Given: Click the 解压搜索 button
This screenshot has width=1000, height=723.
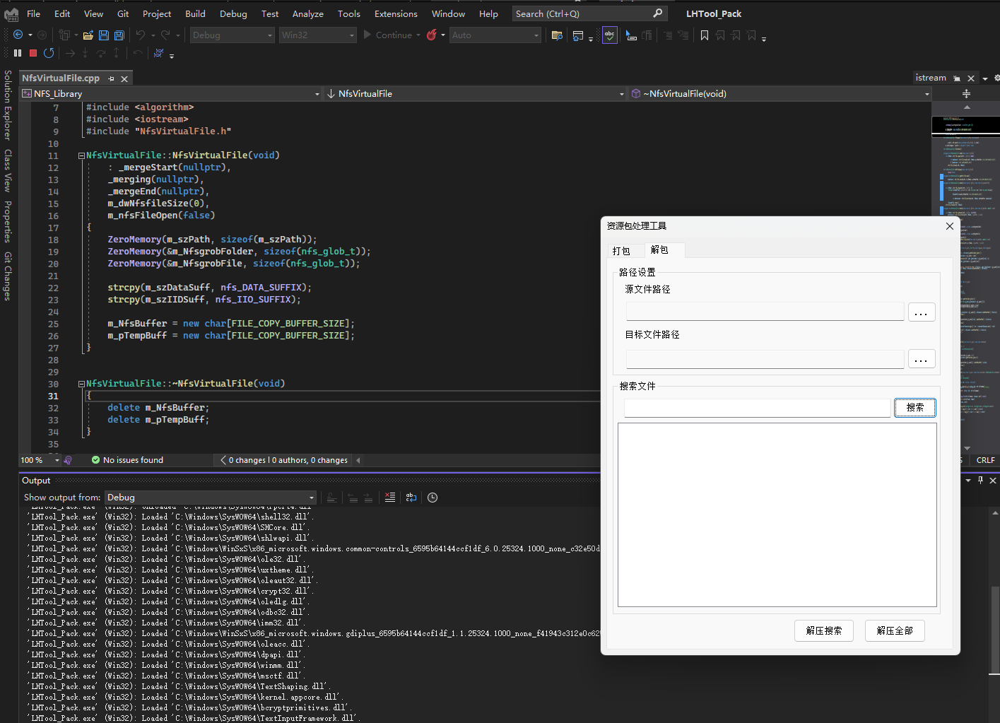Looking at the screenshot, I should (824, 630).
